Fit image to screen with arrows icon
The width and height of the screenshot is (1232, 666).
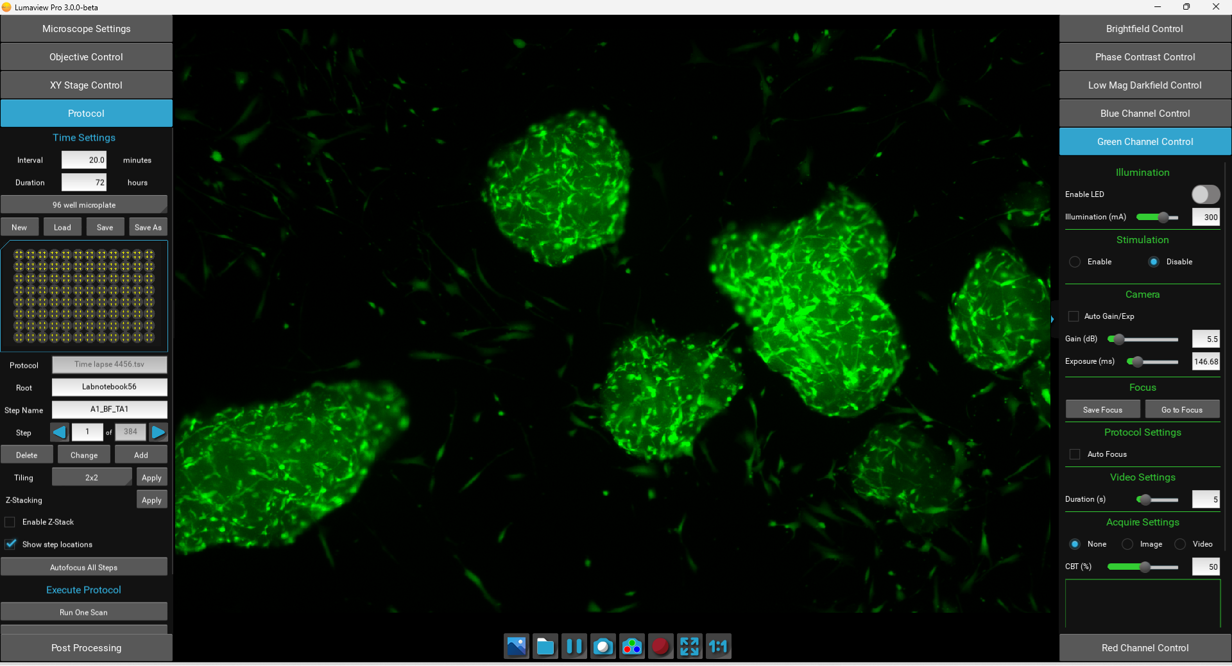pyautogui.click(x=690, y=646)
